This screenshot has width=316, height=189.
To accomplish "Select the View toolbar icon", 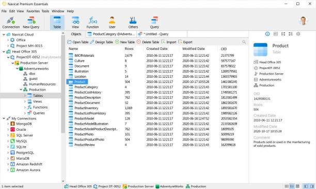I will tap(75, 23).
